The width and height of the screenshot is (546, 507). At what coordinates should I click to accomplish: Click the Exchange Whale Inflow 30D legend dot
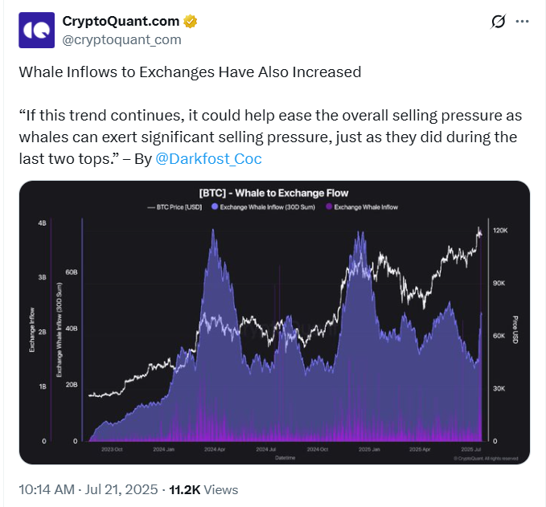215,206
